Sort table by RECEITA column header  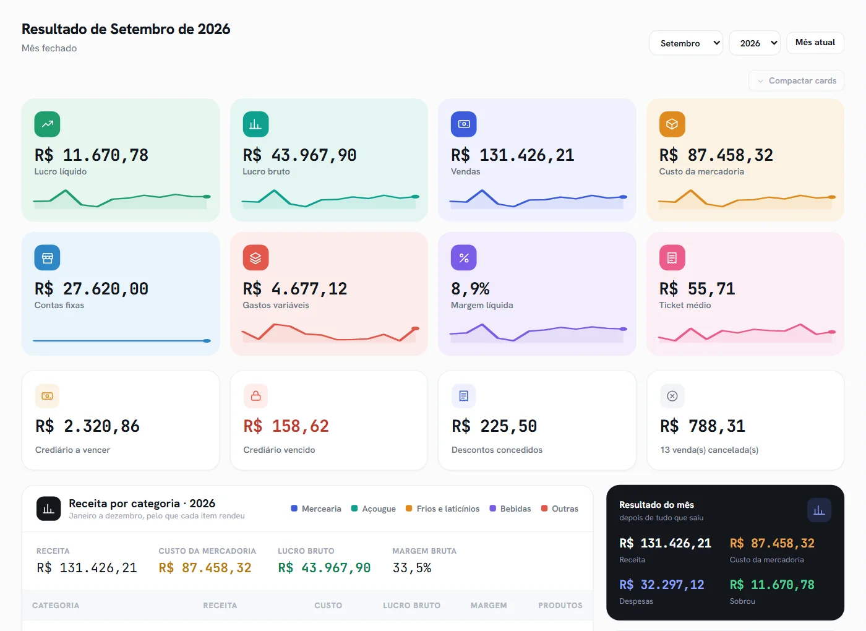[220, 606]
